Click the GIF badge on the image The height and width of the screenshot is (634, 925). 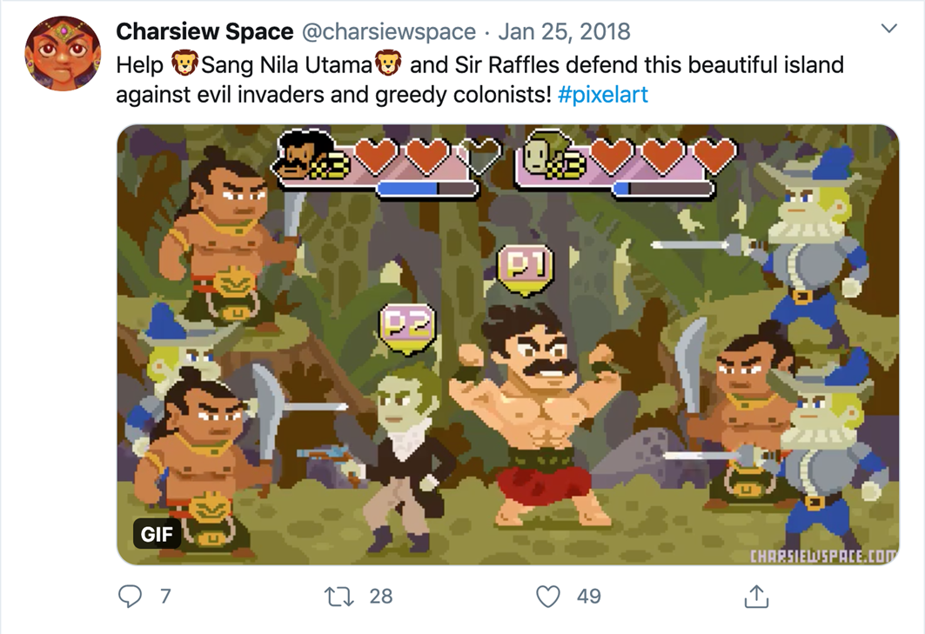point(157,534)
